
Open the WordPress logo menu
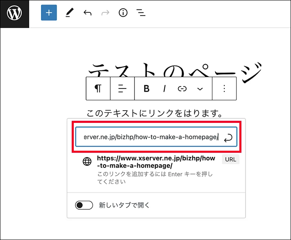pyautogui.click(x=14, y=14)
